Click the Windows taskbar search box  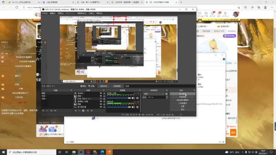click(x=32, y=152)
